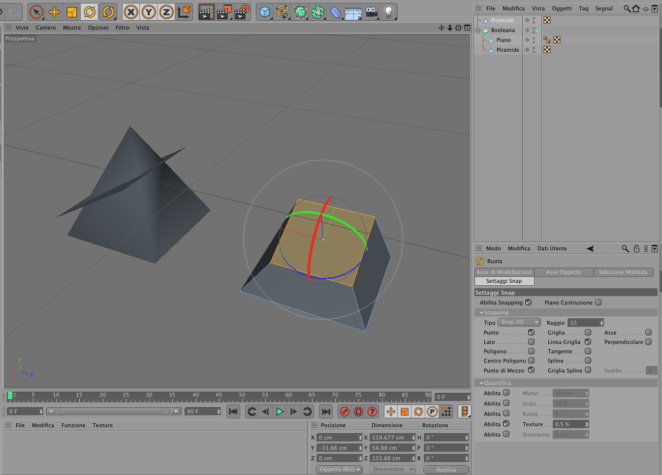Click the light bulb icon

tap(388, 12)
